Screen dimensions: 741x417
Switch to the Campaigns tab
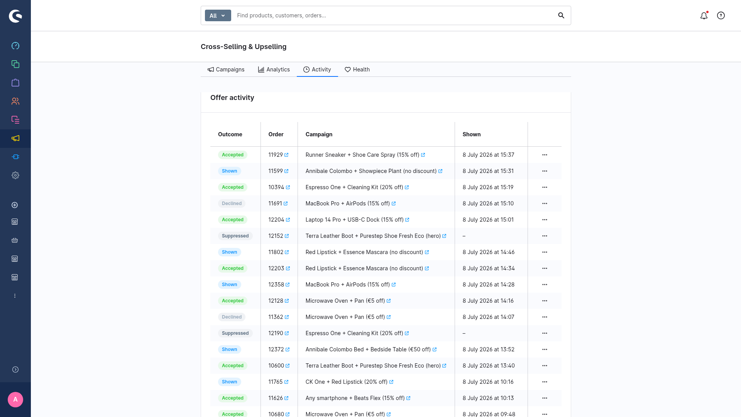coord(226,69)
